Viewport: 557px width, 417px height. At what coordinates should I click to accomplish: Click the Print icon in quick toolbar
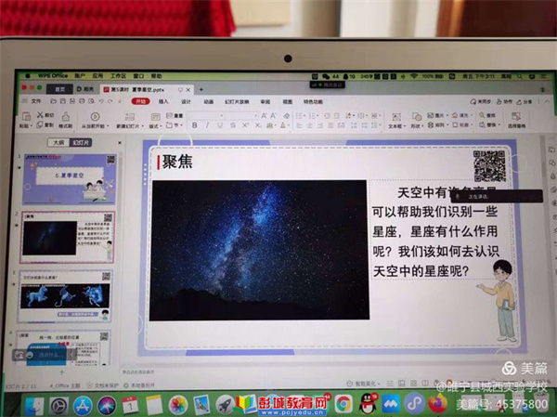[x=82, y=101]
